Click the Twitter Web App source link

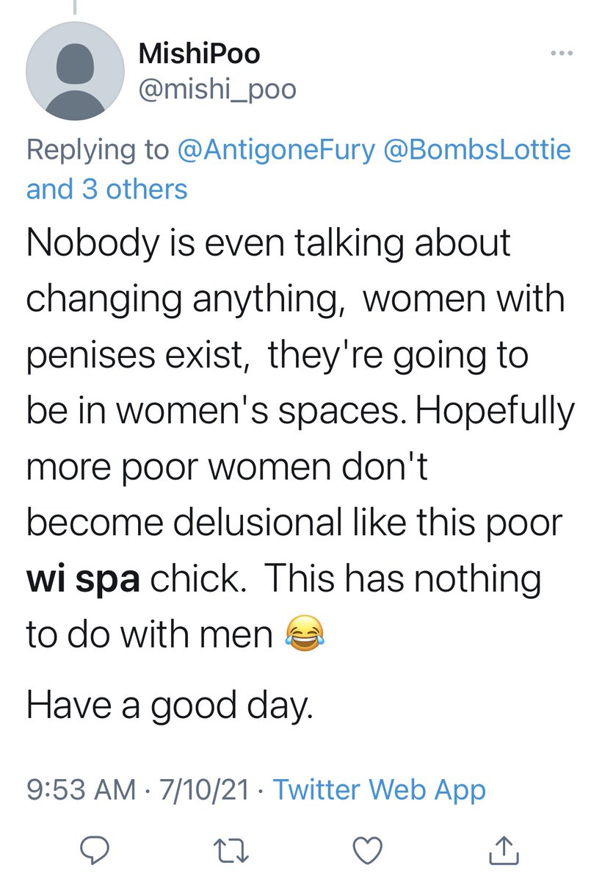click(379, 790)
